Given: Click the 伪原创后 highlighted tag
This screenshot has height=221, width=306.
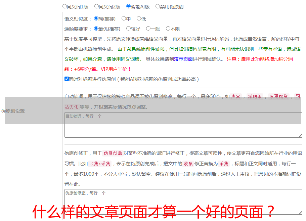Looking at the screenshot, I should click(x=113, y=153).
